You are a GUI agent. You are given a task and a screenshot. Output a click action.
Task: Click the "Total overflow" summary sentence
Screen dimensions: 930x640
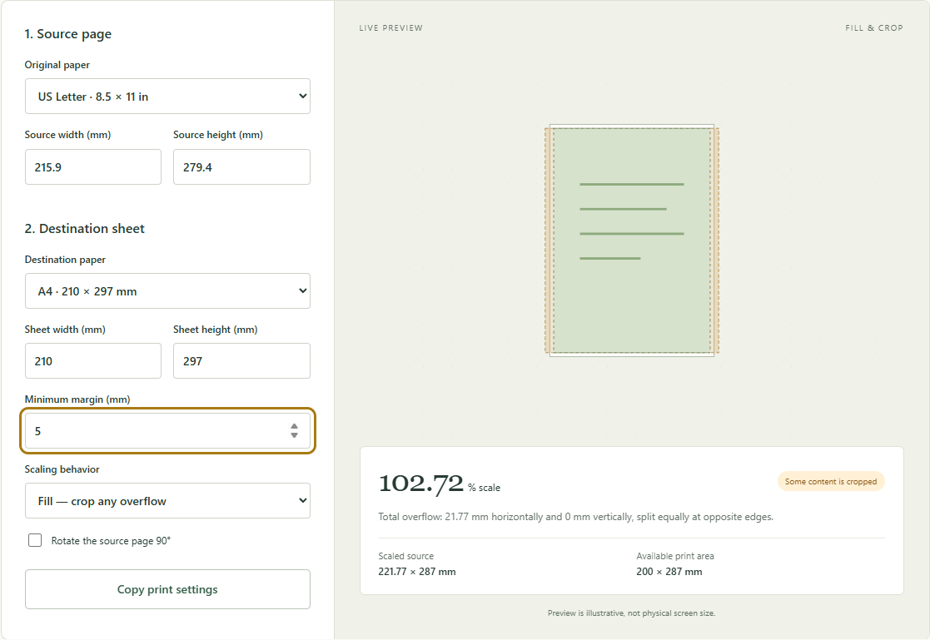tap(575, 517)
